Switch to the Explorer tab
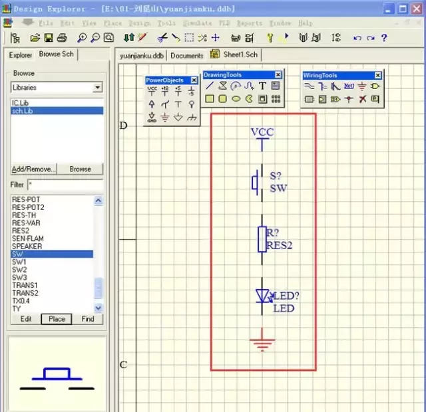The height and width of the screenshot is (412, 426). point(21,55)
